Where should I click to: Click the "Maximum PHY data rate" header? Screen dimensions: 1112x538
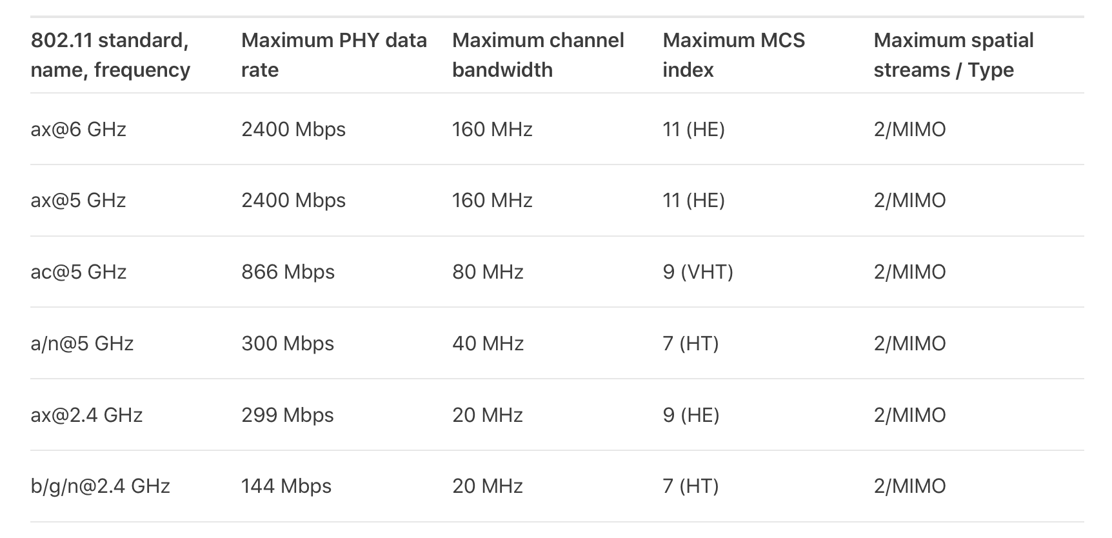(x=333, y=55)
